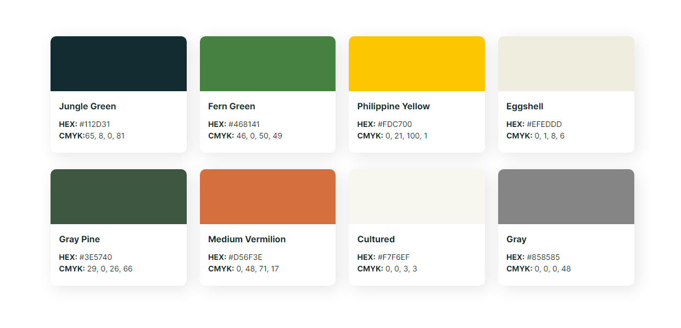The image size is (681, 328).
Task: Click the Gray Pine color swatch
Action: point(119,197)
